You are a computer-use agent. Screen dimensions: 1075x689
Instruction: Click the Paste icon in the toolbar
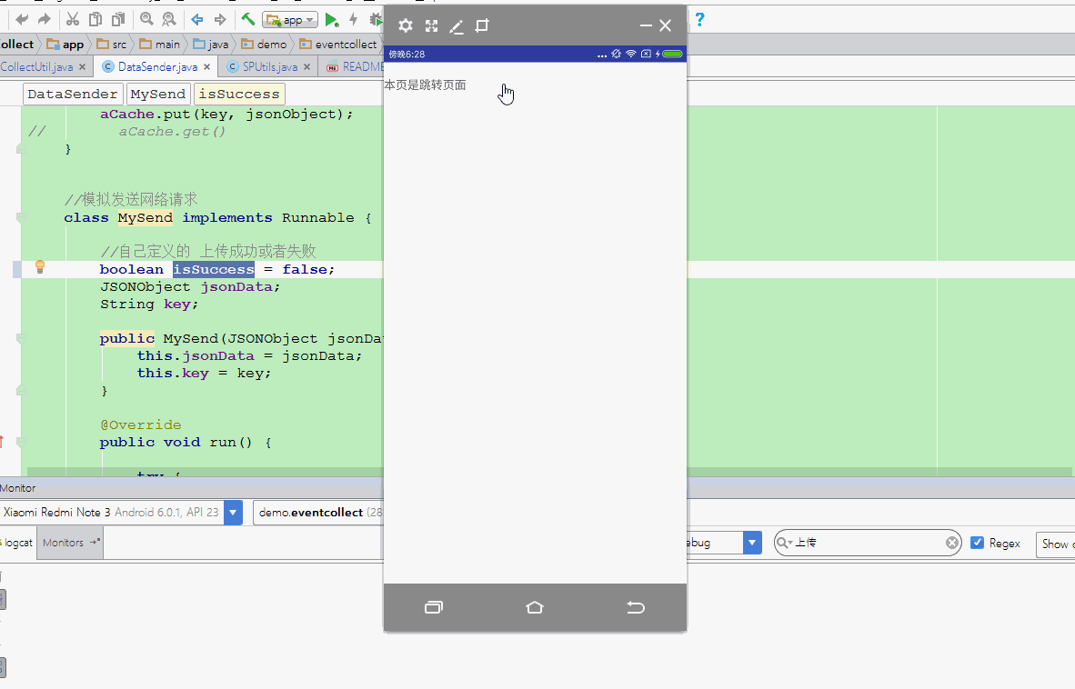118,20
